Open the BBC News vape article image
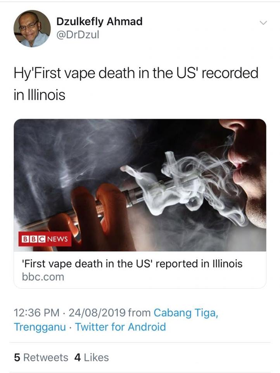The image size is (280, 373). [x=140, y=185]
